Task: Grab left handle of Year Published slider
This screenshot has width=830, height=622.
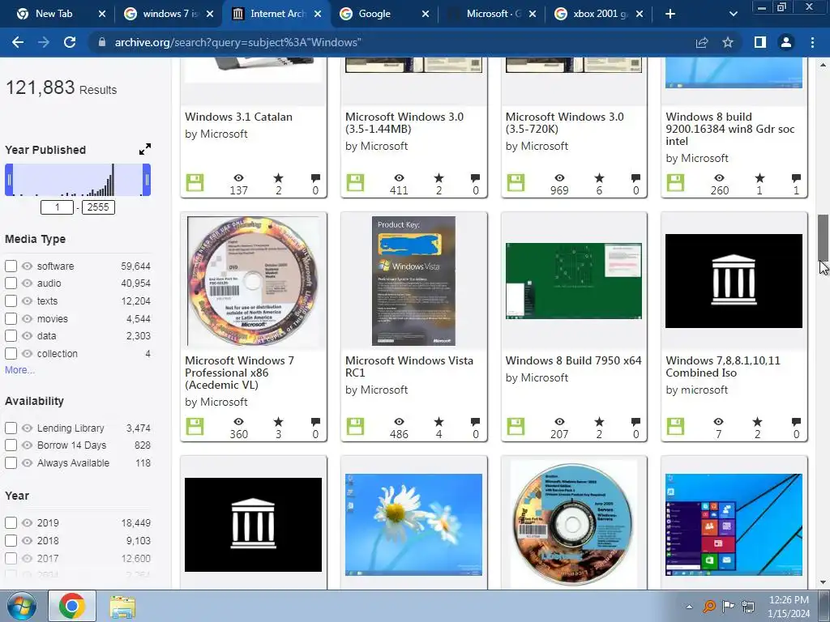Action: [8, 180]
